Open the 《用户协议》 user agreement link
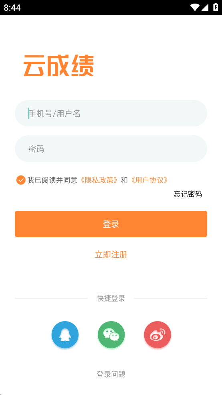 pos(149,180)
